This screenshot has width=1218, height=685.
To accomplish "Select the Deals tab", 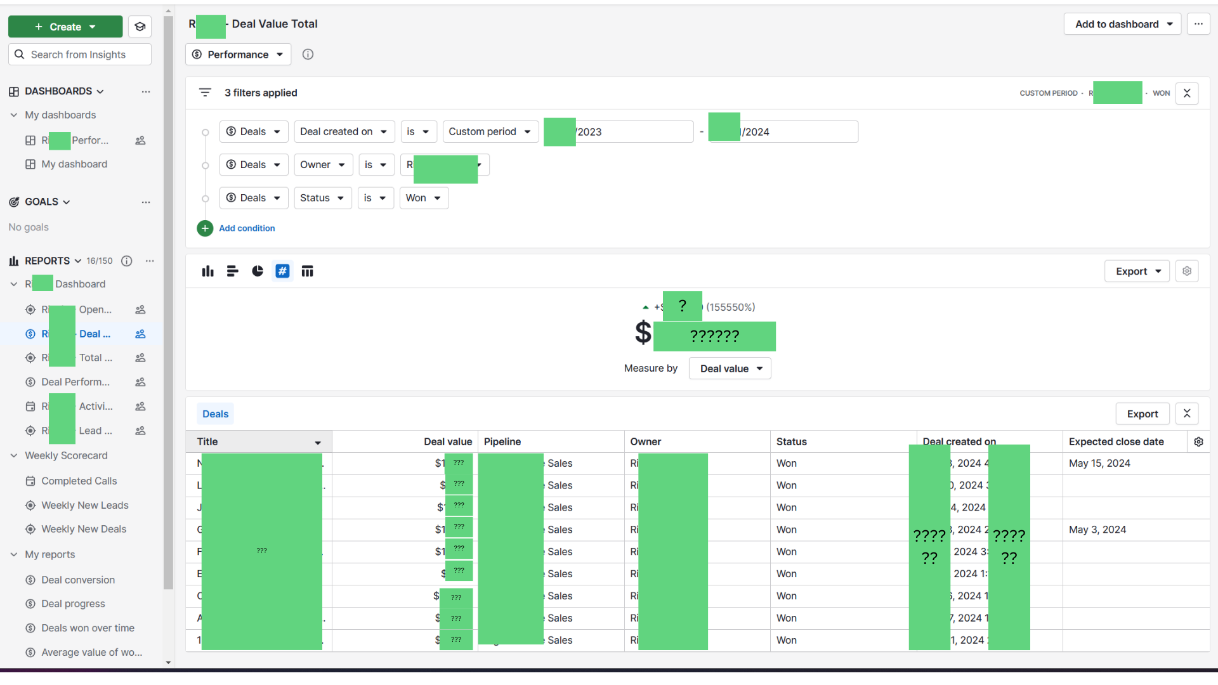I will [215, 414].
